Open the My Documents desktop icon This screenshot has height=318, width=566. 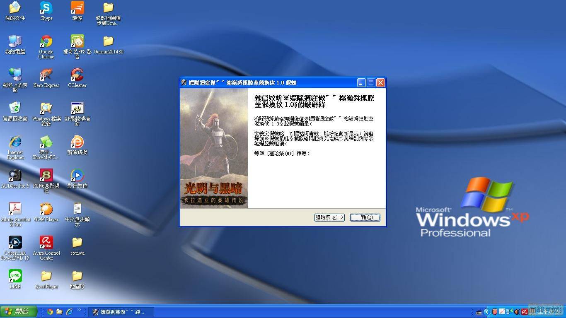[15, 11]
